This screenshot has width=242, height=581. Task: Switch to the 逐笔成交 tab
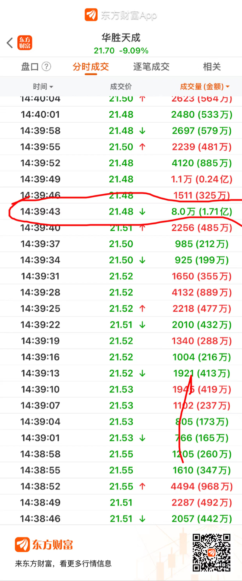pyautogui.click(x=151, y=67)
